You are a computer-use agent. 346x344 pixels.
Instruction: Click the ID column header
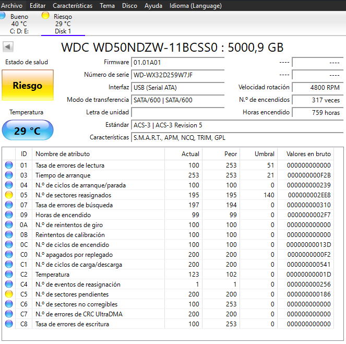coord(24,154)
